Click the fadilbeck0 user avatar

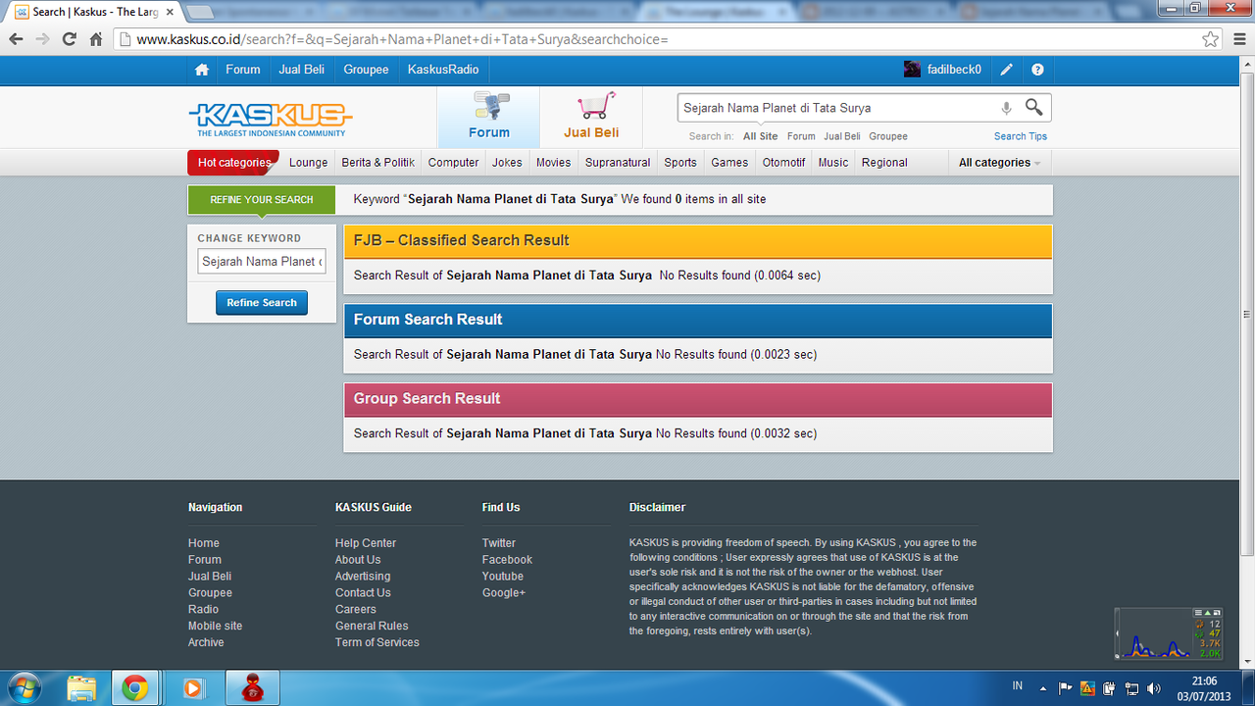912,70
